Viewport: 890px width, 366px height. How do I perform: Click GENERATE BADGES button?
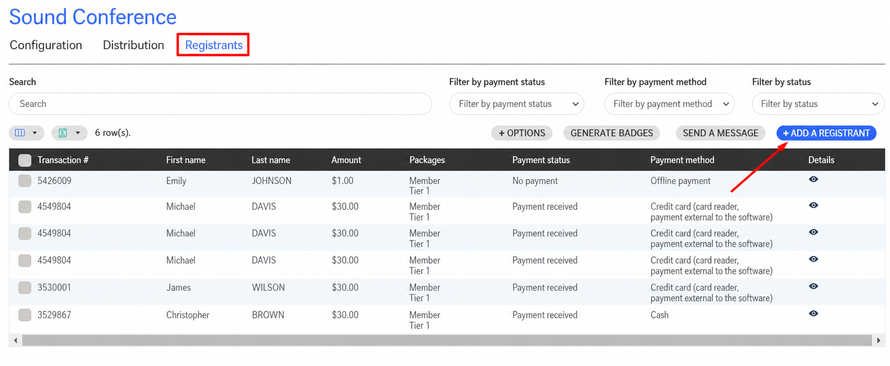[x=612, y=133]
